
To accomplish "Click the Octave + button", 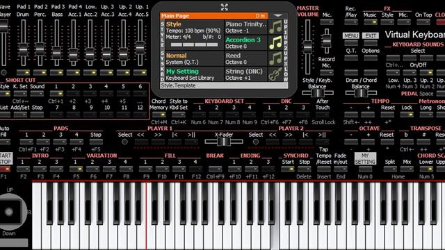I will [368, 142].
